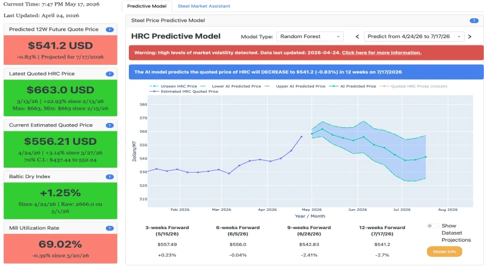Go to previous prediction period arrow
Screen dimensions: 484x266
coord(357,36)
